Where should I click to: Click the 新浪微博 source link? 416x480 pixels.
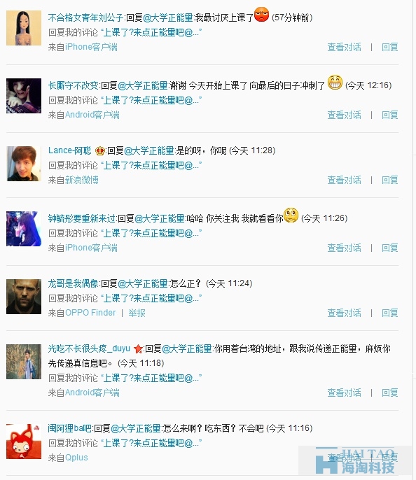coord(82,180)
